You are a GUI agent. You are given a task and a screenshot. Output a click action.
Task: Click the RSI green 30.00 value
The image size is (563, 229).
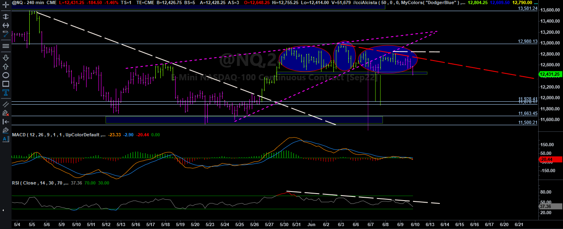(x=104, y=183)
